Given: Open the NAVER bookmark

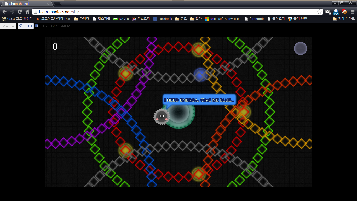Looking at the screenshot, I should tap(121, 19).
